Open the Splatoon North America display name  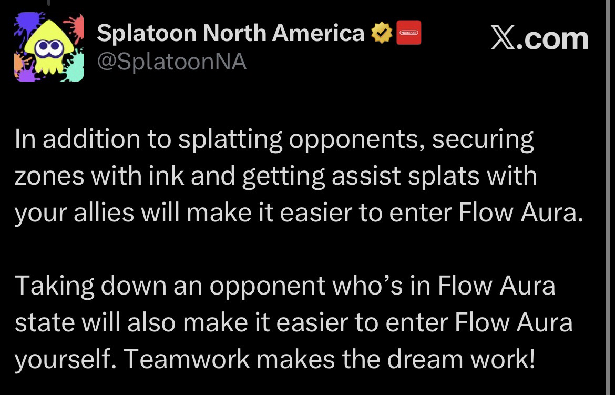pos(231,34)
